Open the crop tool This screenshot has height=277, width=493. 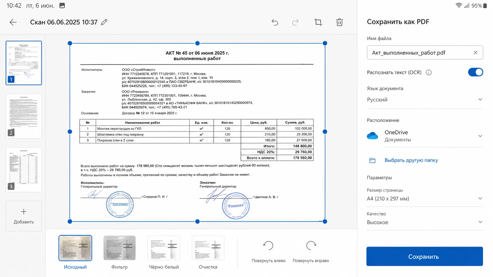[318, 22]
